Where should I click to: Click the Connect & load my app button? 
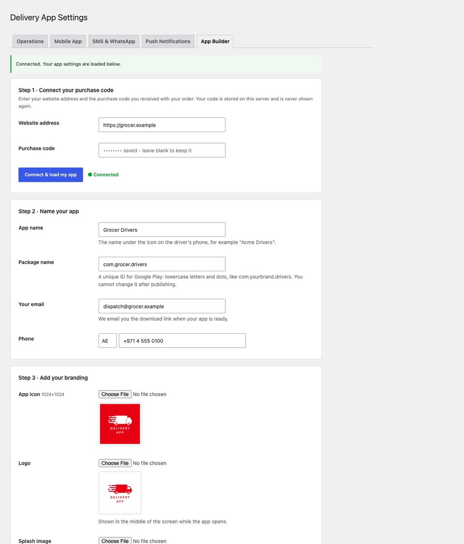pos(51,175)
